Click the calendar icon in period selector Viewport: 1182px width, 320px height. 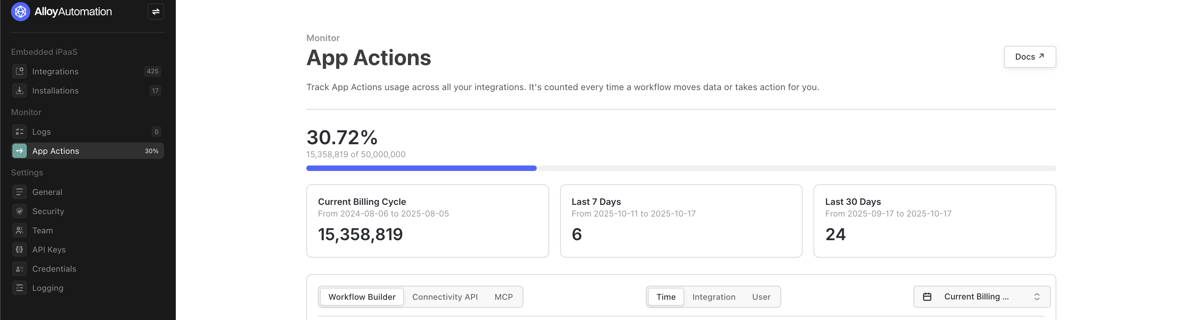(x=927, y=297)
